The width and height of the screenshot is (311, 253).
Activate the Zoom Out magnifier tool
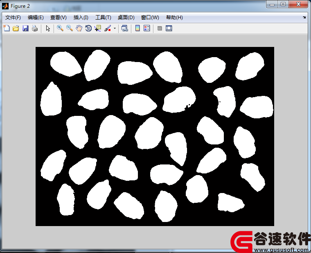click(70, 28)
